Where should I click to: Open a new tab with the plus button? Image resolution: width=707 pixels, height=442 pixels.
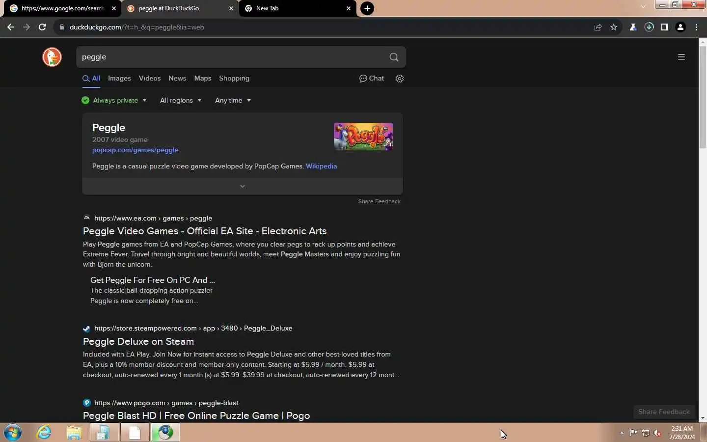point(367,8)
